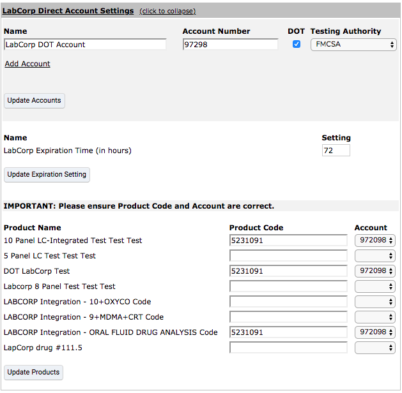Uncheck the DOT checkbox

point(297,44)
